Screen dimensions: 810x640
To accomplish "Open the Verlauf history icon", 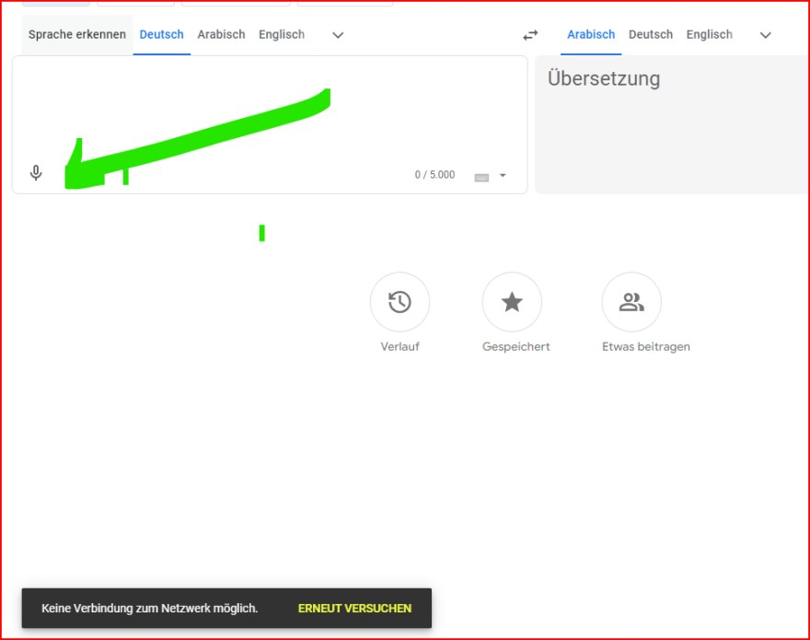I will tap(399, 302).
